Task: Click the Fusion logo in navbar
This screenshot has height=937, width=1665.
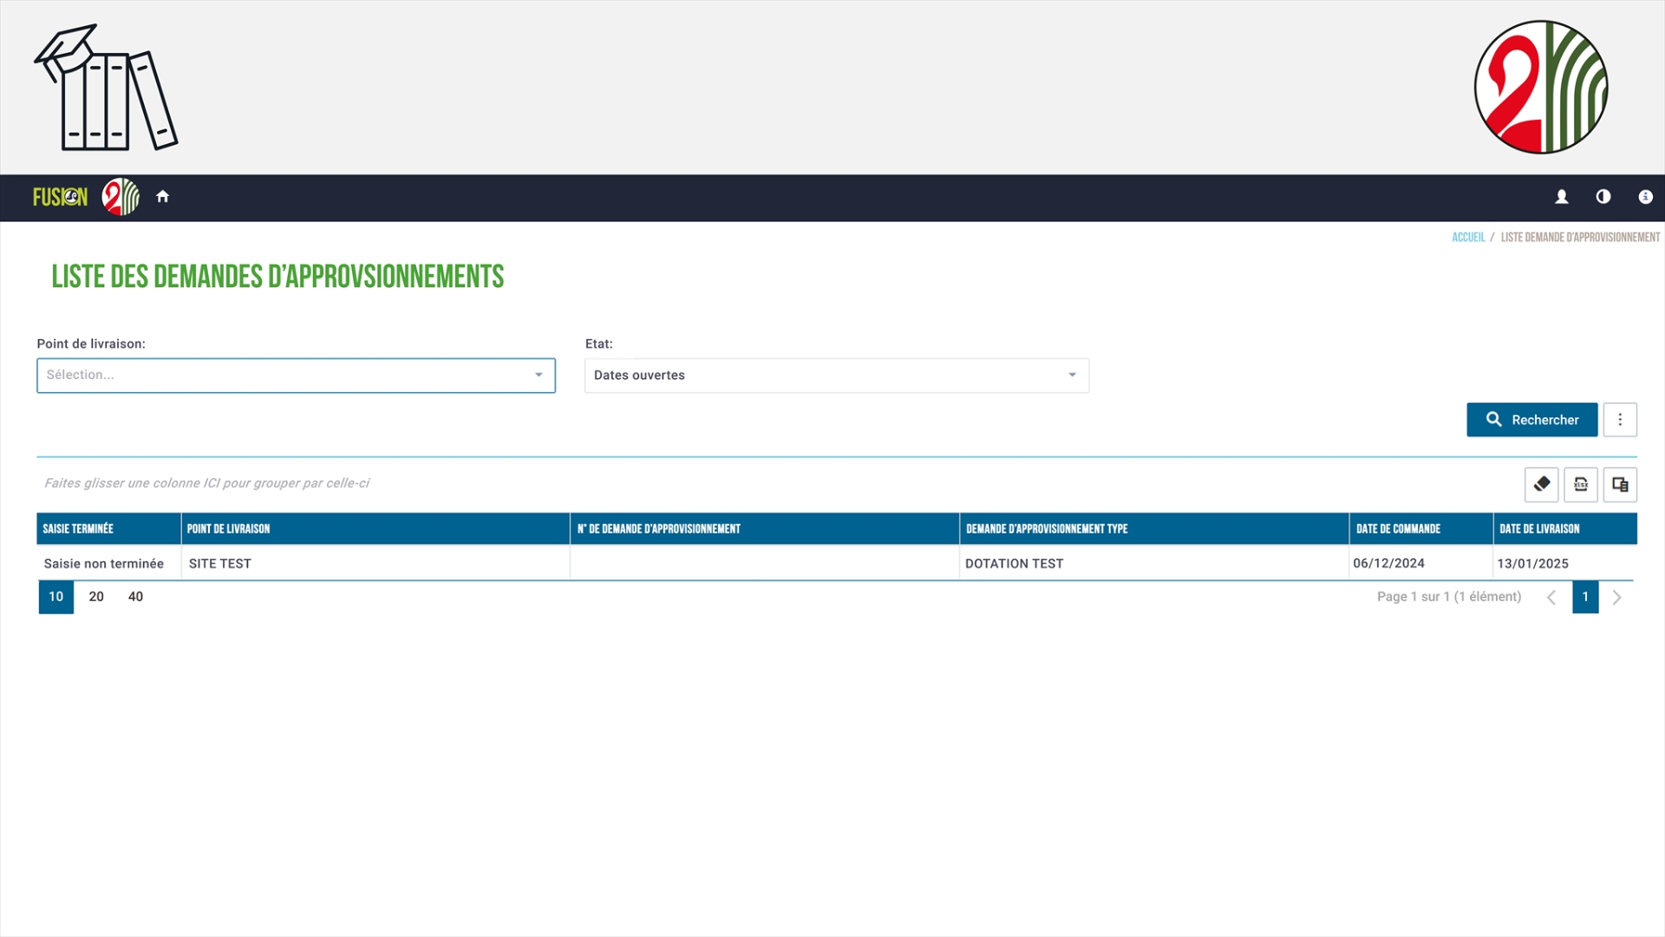Action: coord(60,197)
